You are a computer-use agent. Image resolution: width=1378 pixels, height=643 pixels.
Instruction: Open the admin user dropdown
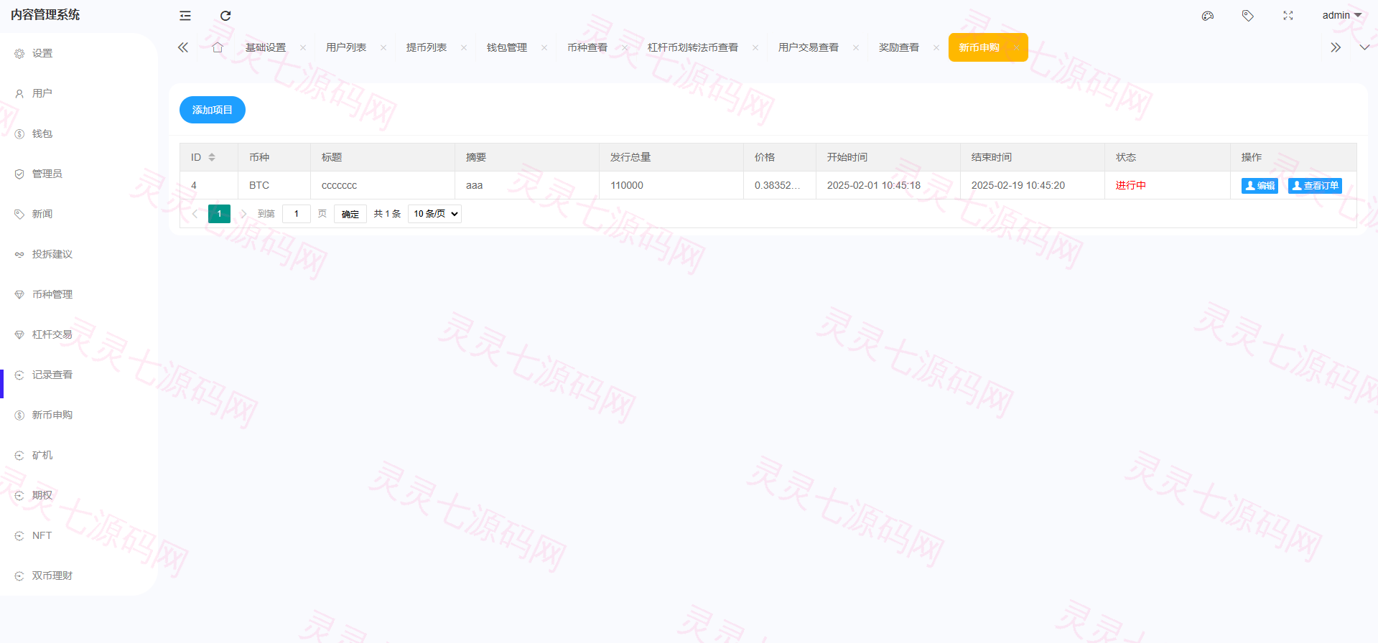point(1341,15)
